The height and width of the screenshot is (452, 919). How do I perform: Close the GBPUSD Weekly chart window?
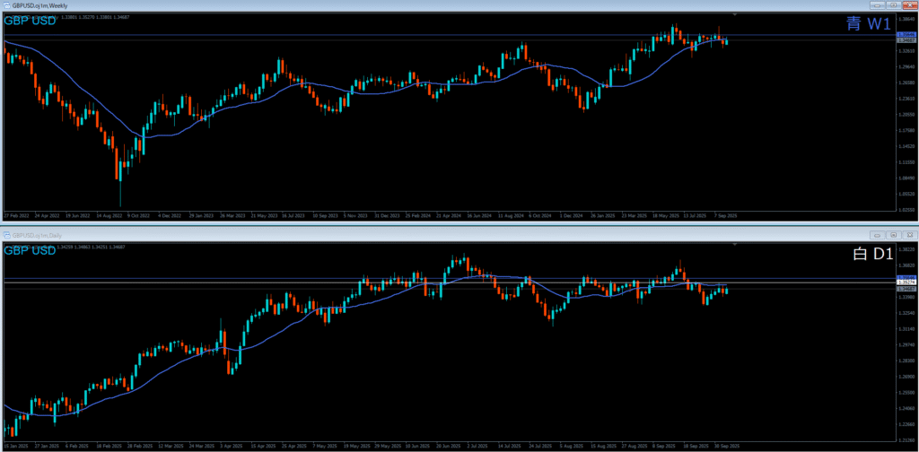[x=908, y=6]
